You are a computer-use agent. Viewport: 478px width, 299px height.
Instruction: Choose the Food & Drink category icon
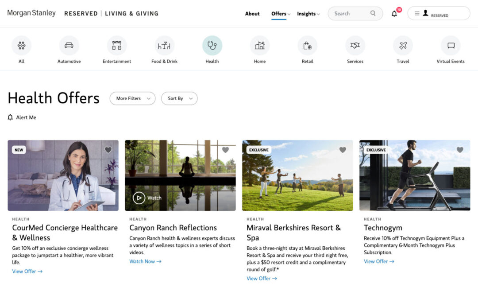[x=164, y=46]
